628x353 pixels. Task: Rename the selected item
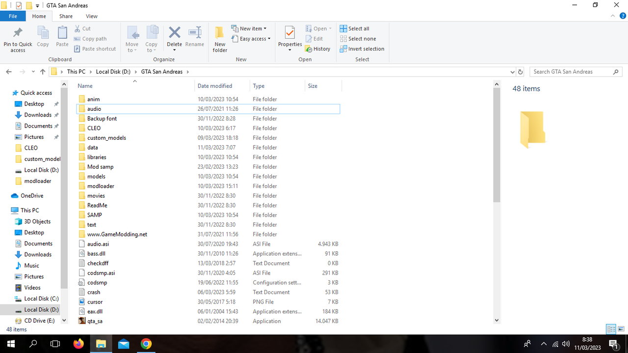[x=195, y=37]
